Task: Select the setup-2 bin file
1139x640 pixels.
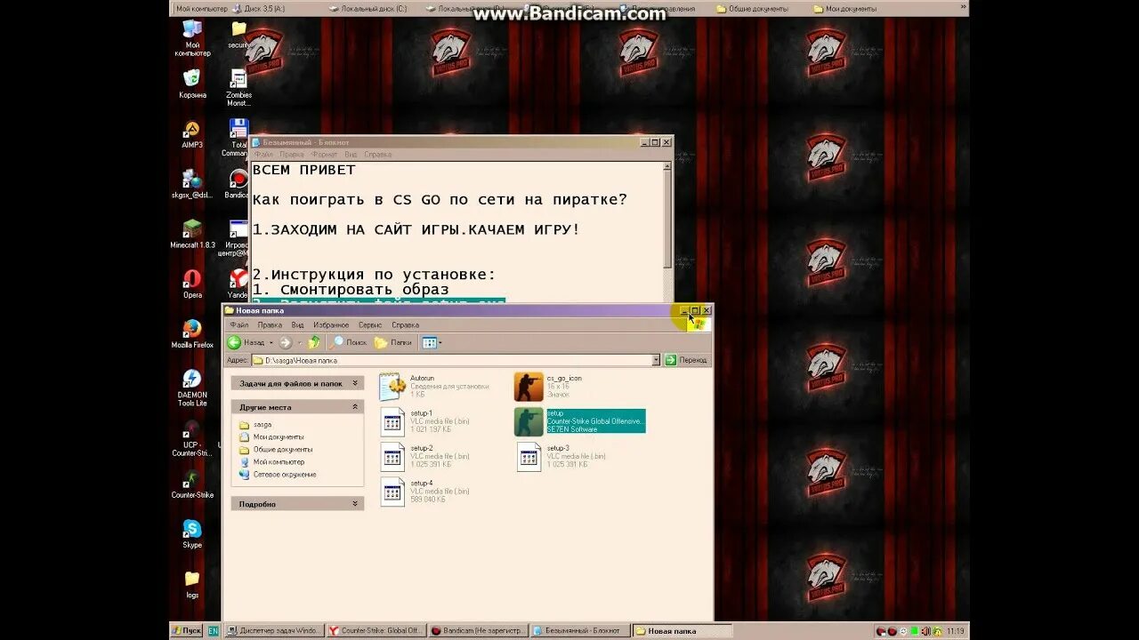Action: point(425,456)
